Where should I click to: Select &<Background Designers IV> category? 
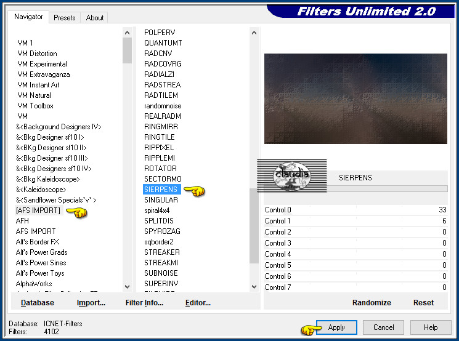click(x=59, y=127)
